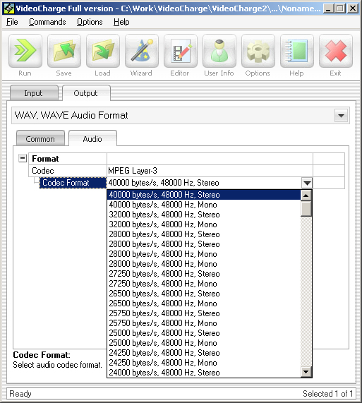Click the Load folder icon
This screenshot has height=403, width=362.
(103, 51)
